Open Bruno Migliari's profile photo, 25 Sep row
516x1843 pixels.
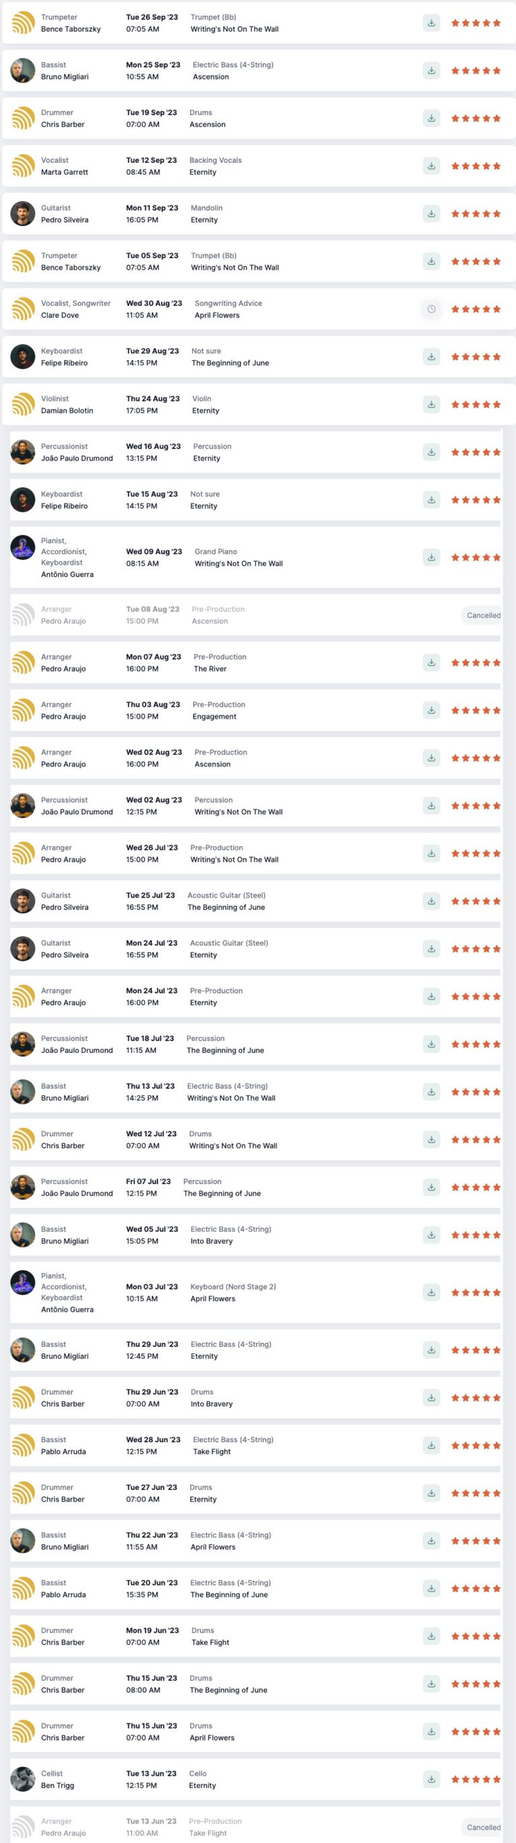tap(23, 71)
